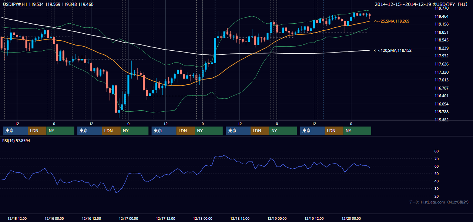This screenshot has width=473, height=222.
Task: Select the second day's NY session block
Action: point(135,131)
